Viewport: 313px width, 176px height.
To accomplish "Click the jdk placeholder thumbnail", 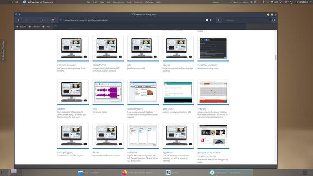I will click(143, 48).
